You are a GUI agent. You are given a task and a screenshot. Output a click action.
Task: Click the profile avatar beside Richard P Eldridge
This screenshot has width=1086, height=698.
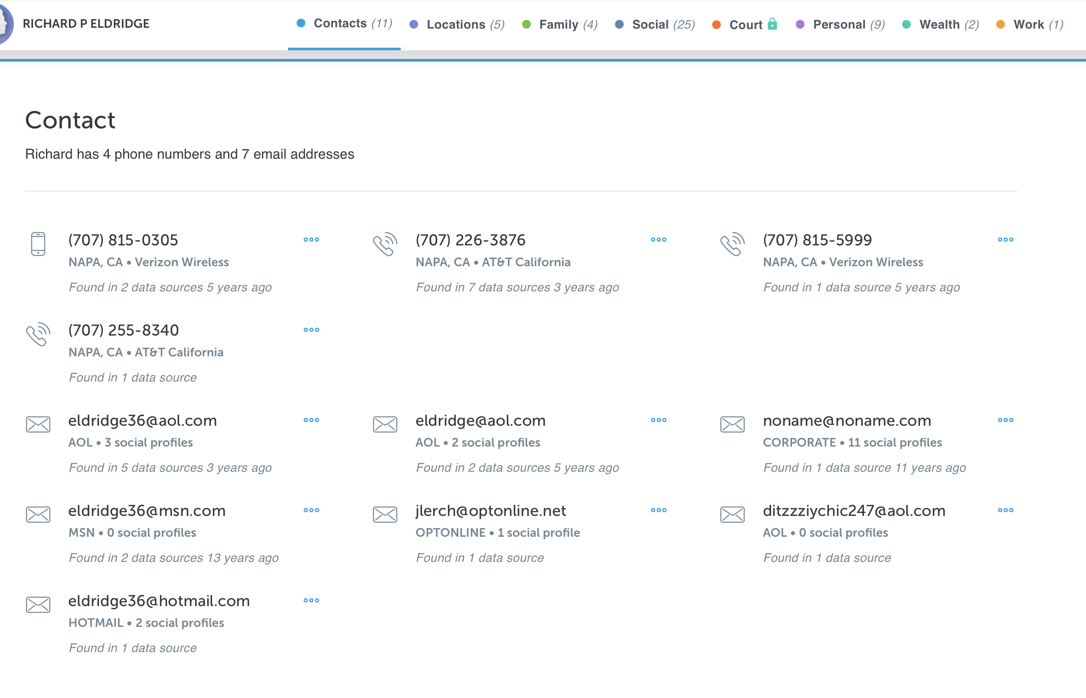pyautogui.click(x=6, y=23)
